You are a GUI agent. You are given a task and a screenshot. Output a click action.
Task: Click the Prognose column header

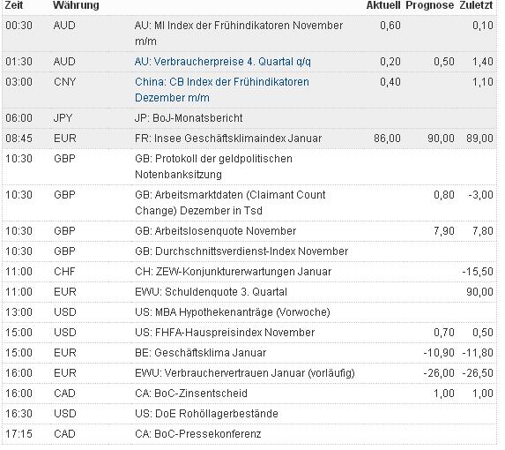(x=429, y=5)
